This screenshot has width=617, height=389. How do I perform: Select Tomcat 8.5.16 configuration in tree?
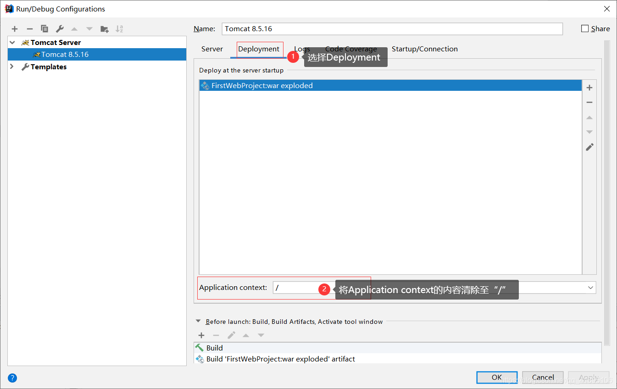(97, 54)
